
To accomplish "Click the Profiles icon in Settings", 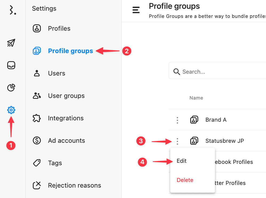I will tap(37, 28).
